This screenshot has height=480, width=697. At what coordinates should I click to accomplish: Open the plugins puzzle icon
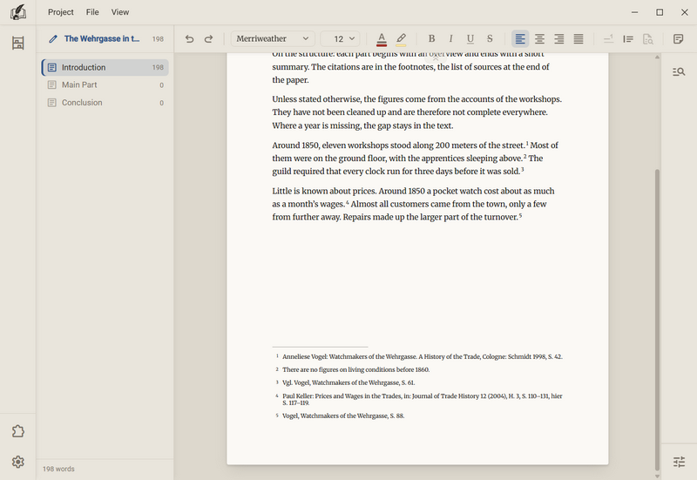pos(17,431)
